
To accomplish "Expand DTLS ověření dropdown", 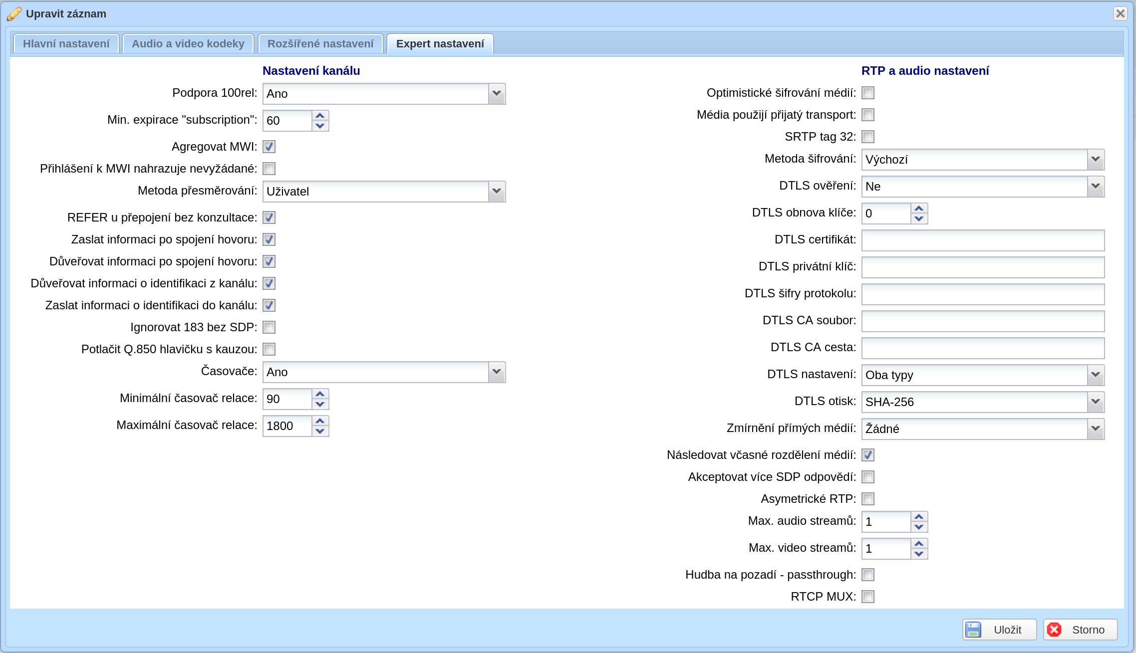I will coord(1096,187).
